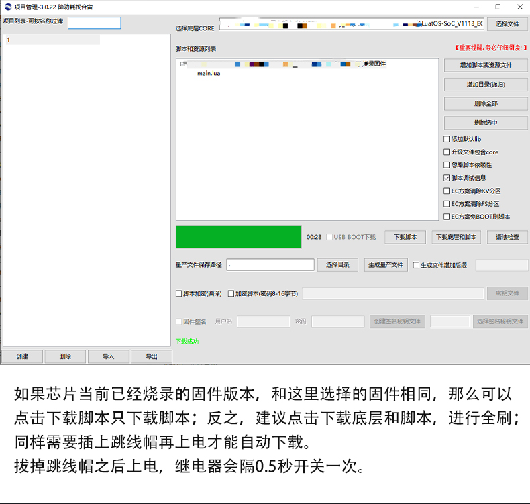The image size is (530, 504).
Task: Uncheck the 脚本调试信息 option
Action: point(447,178)
